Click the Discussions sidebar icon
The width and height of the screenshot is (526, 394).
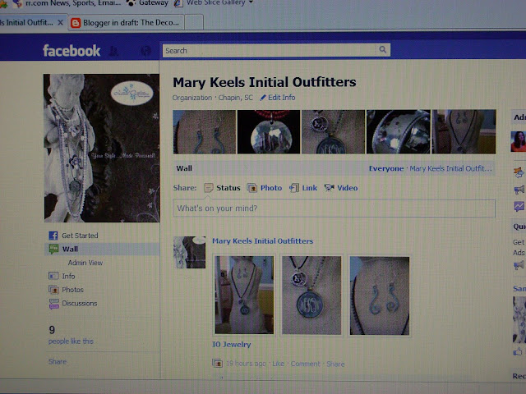[54, 304]
